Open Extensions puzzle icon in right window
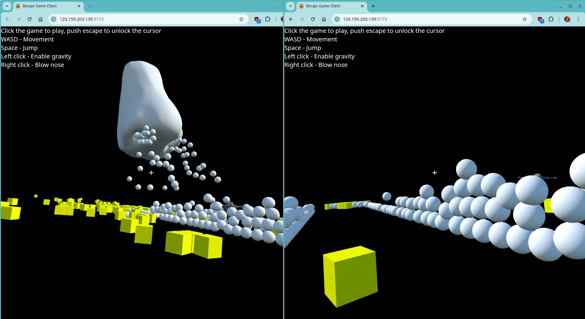Image resolution: width=585 pixels, height=319 pixels. pyautogui.click(x=551, y=19)
